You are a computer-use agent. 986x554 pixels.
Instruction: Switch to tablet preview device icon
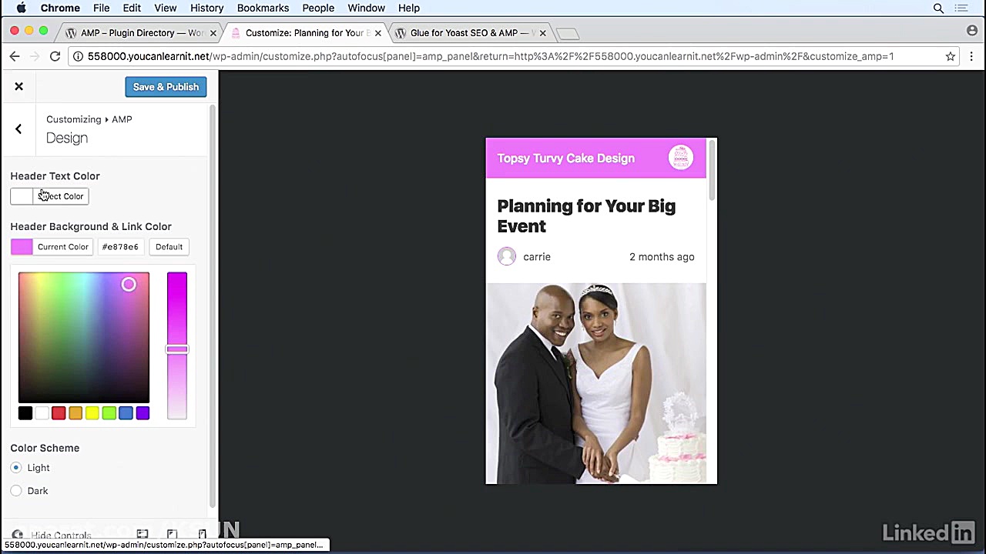(172, 534)
